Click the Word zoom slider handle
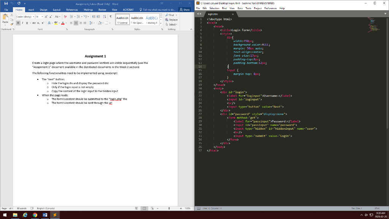 (x=169, y=208)
